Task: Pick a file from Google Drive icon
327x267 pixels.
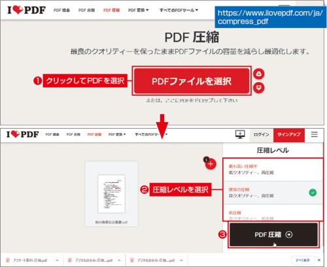Action: coord(259,74)
